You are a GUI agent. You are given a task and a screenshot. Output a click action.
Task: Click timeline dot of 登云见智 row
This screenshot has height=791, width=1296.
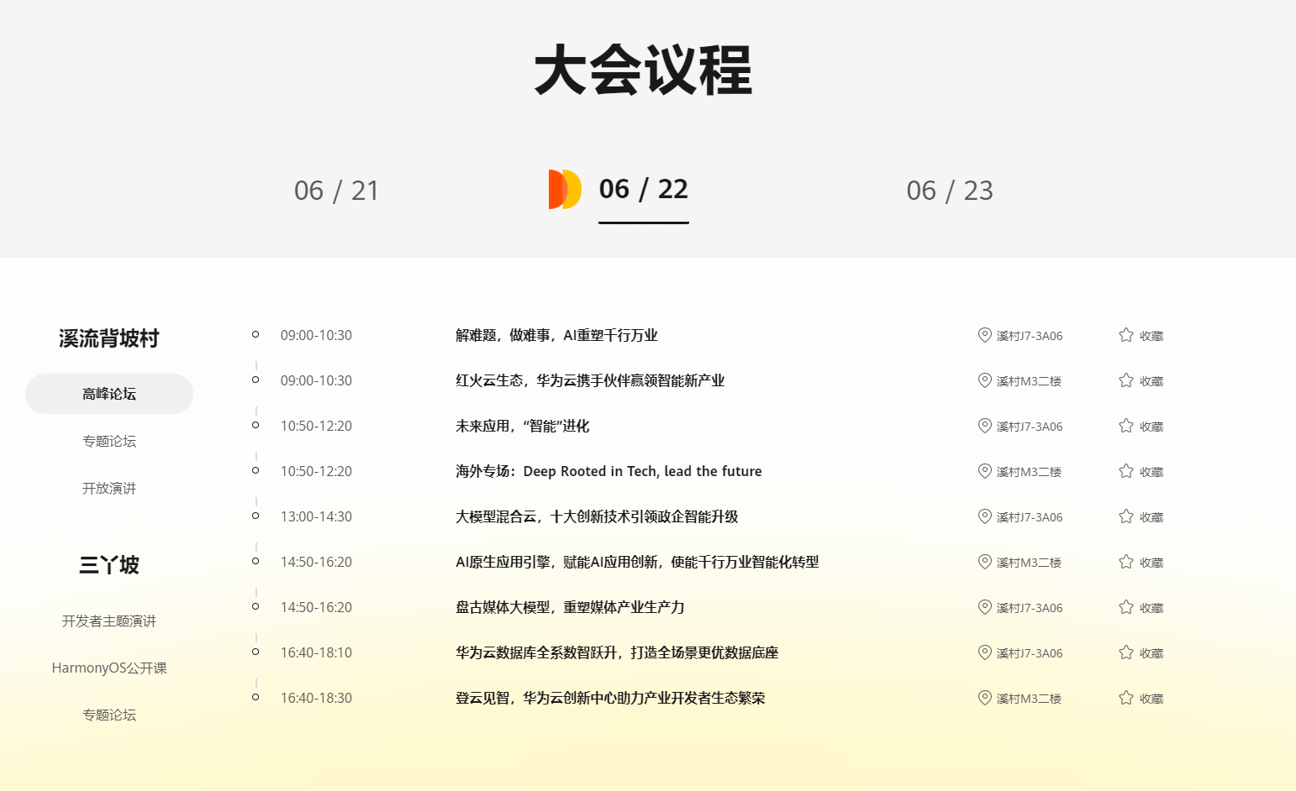coord(256,697)
